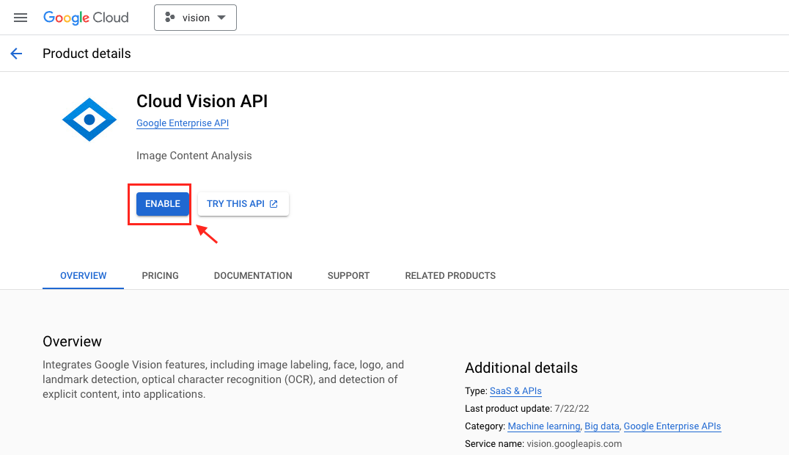Open the DOCUMENTATION tab
789x455 pixels.
[253, 276]
